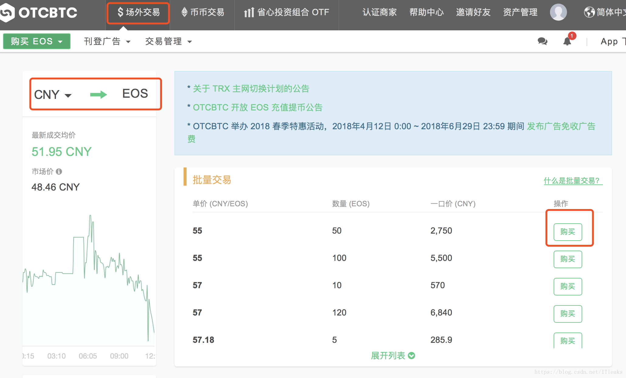Click the circled chevron beside 展开列表
Viewport: 626px width, 378px height.
pyautogui.click(x=411, y=356)
